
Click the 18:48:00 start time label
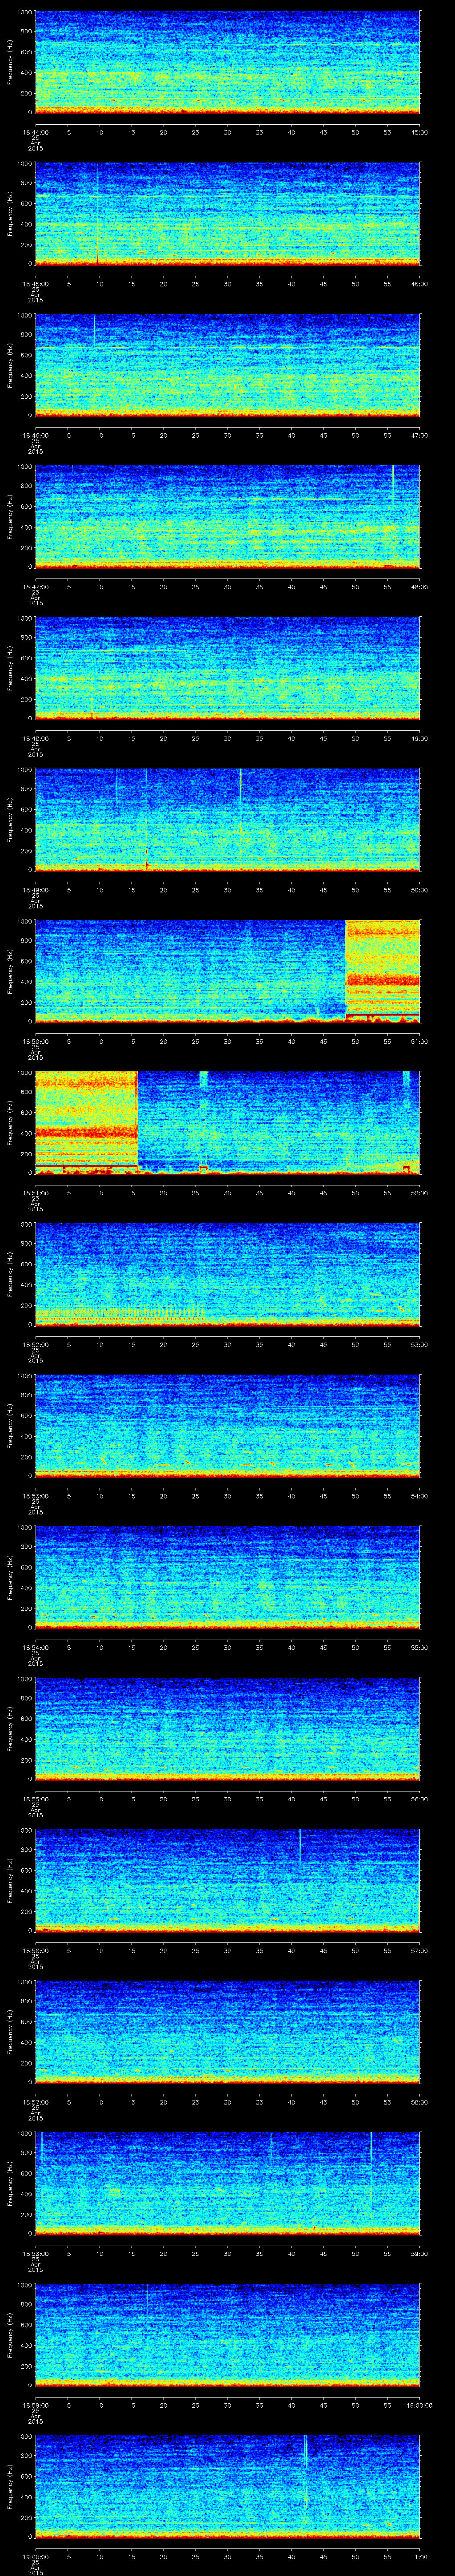[35, 738]
